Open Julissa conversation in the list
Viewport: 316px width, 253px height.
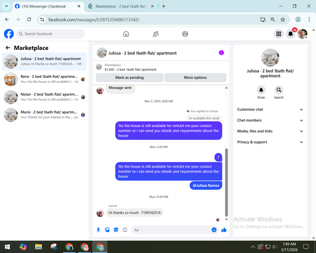(x=44, y=61)
